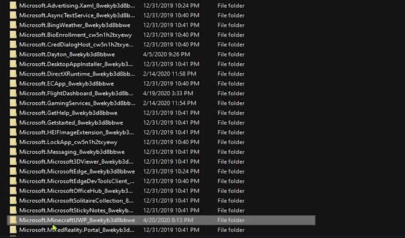Select the Microsoft.DirectXRuntime folder name

tap(77, 74)
